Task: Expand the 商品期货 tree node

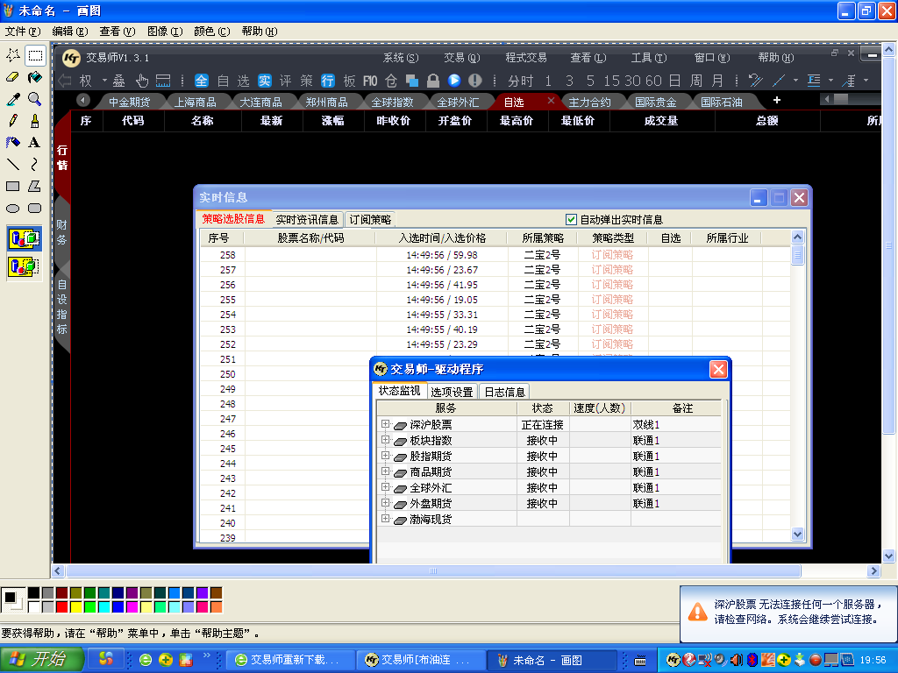Action: tap(385, 472)
